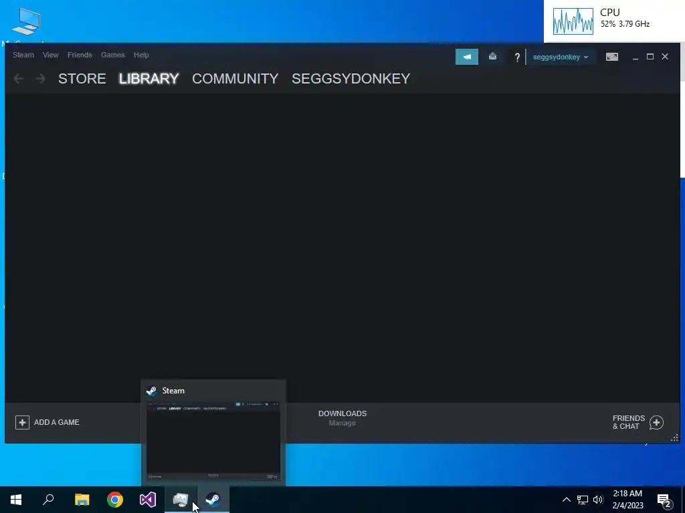
Task: Open DOWNLOADS Manage
Action: point(342,418)
